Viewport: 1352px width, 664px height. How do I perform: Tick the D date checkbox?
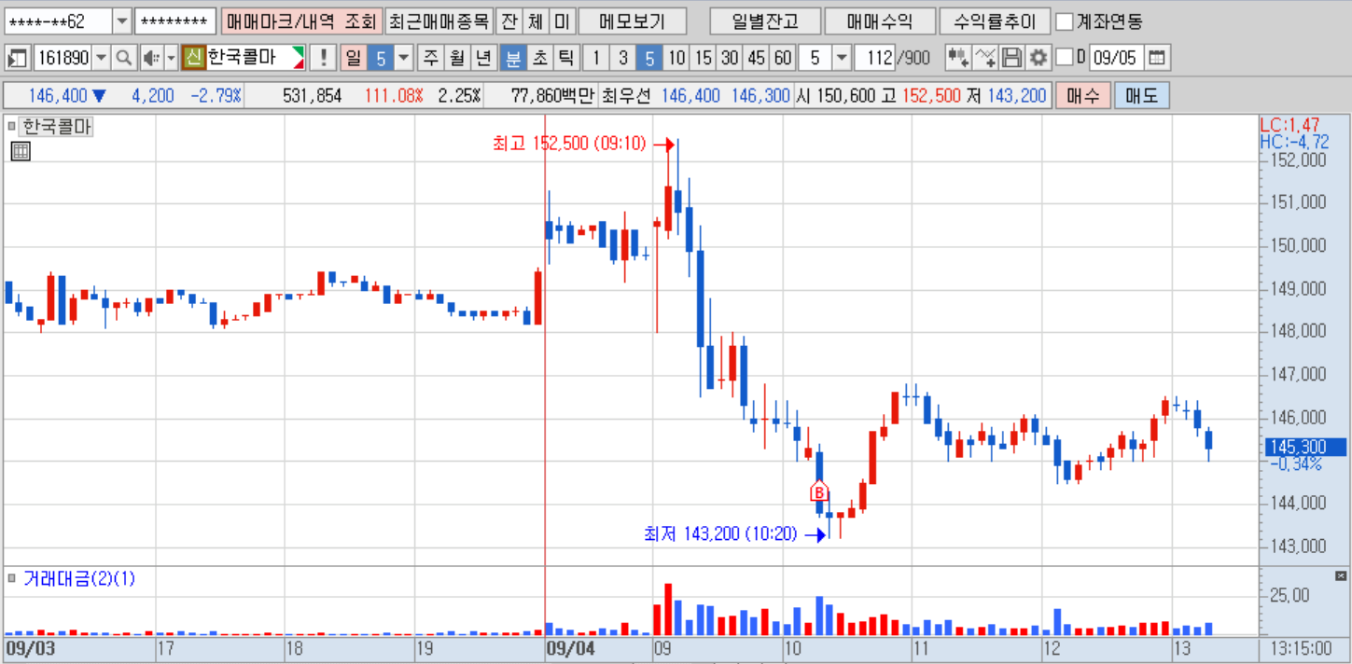click(x=1065, y=58)
